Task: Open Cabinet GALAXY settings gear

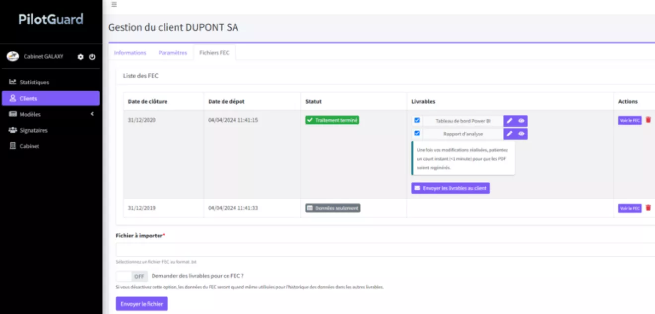Action: 80,57
